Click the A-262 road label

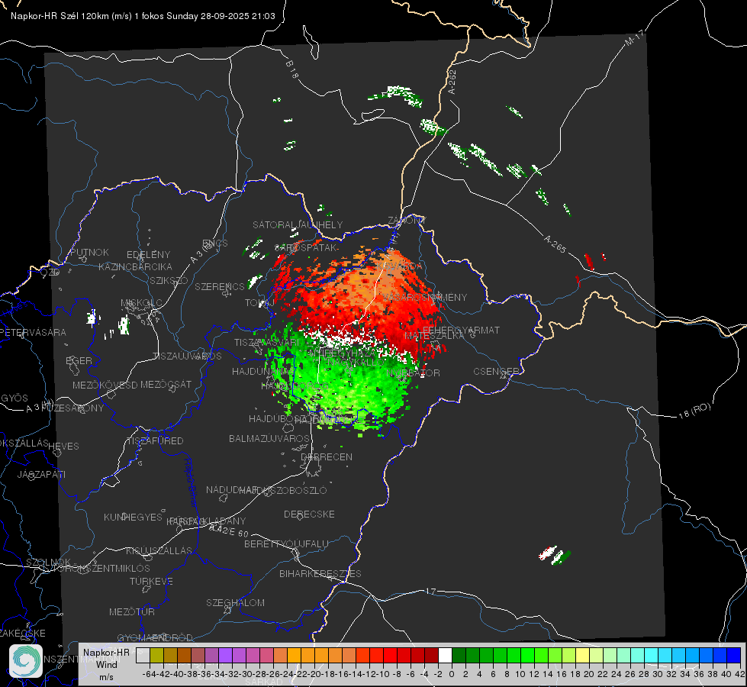[x=452, y=82]
